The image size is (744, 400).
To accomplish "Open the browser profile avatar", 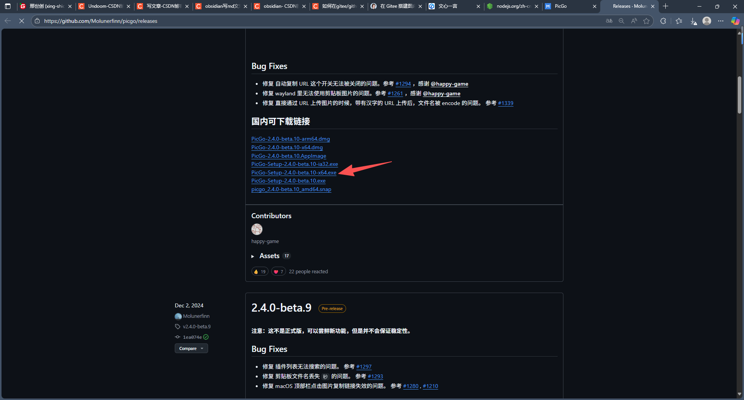I will pos(707,21).
